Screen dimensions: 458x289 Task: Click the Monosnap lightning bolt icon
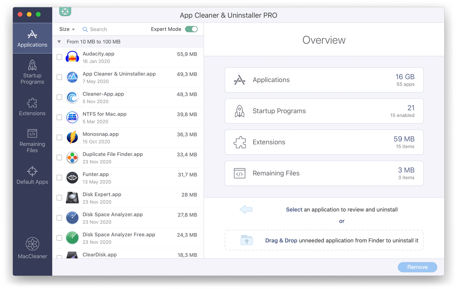72,138
